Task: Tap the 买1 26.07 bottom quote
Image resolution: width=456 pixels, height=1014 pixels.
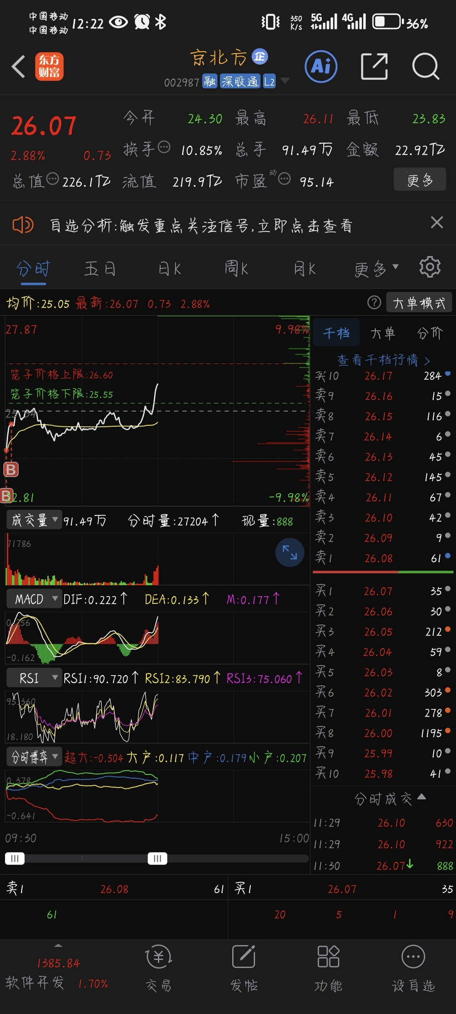Action: point(342,889)
